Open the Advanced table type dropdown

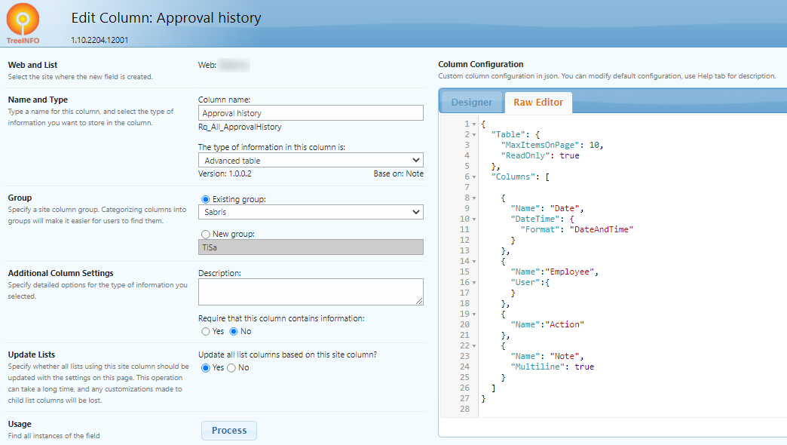coord(311,160)
